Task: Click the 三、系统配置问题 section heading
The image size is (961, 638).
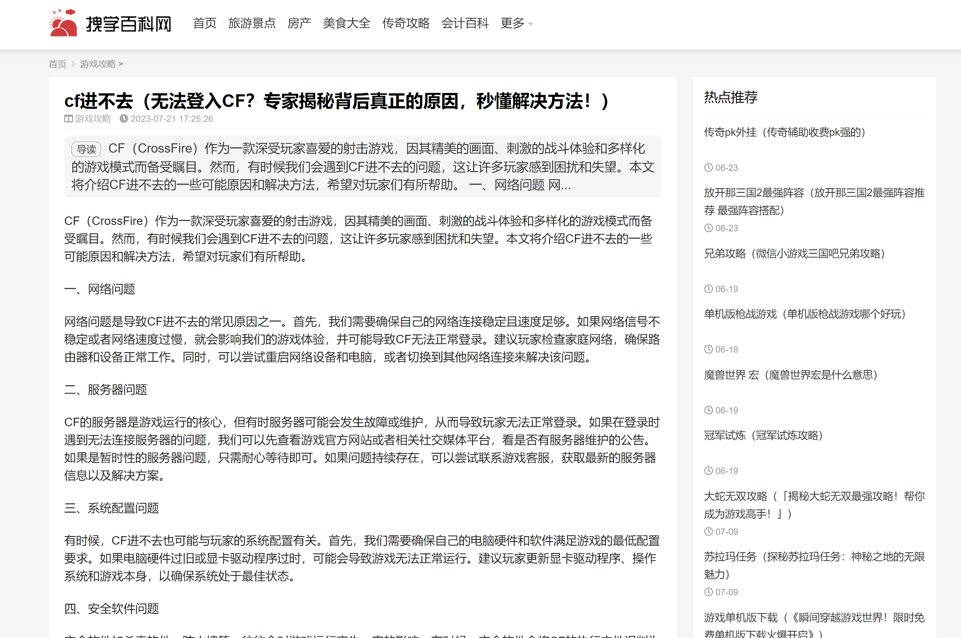Action: coord(112,508)
